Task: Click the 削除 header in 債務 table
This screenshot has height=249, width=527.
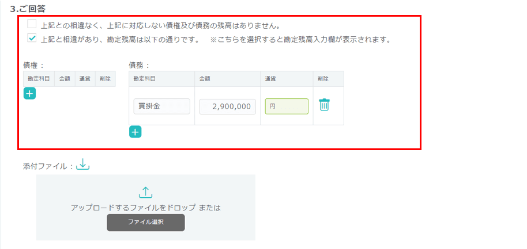Action: click(x=322, y=78)
